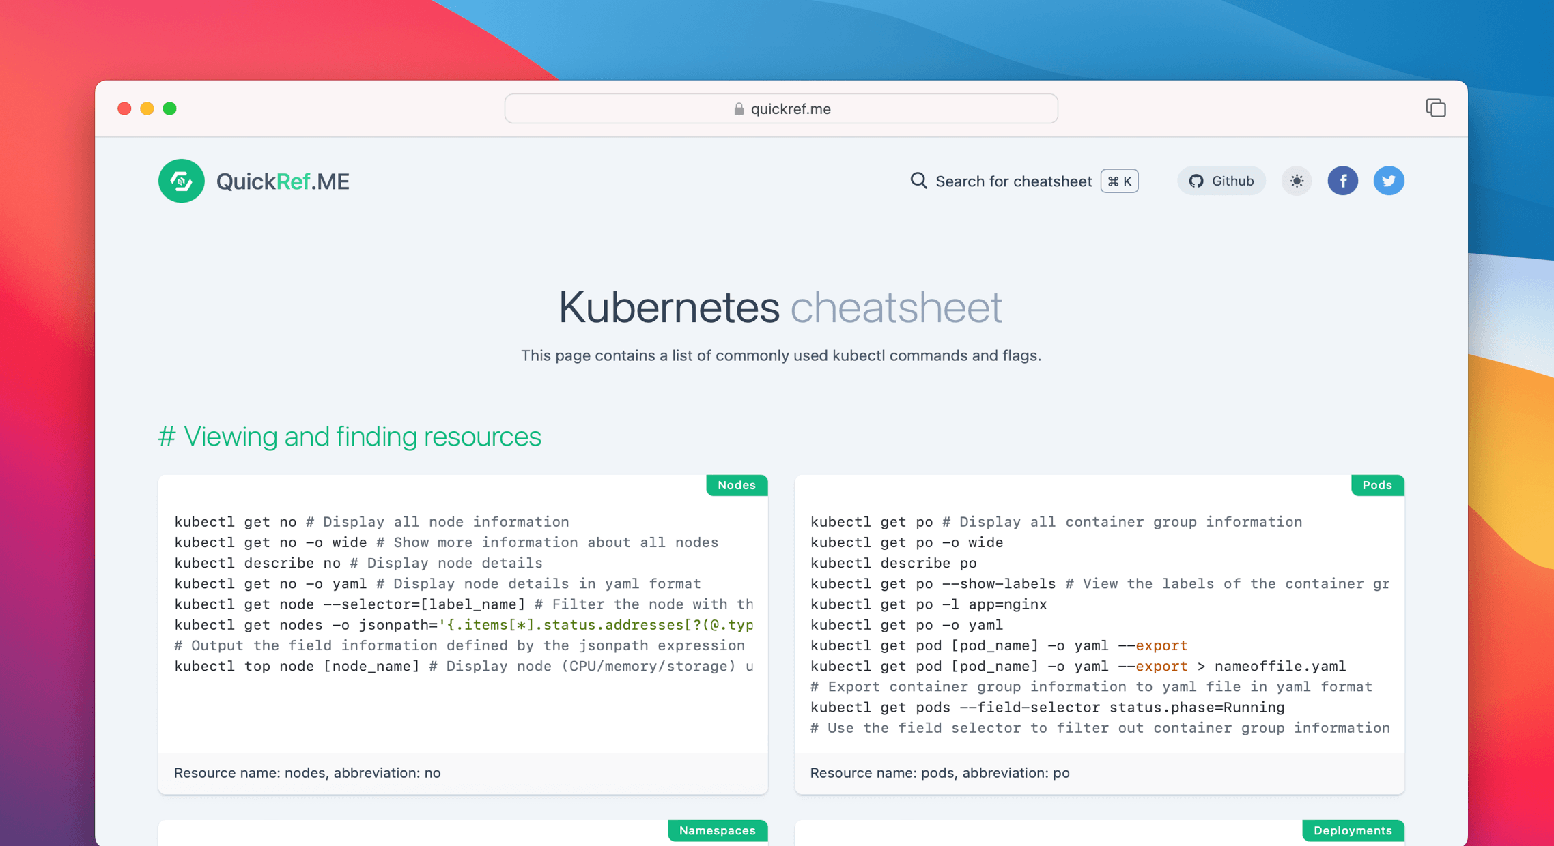
Task: Select the Deployments section label
Action: pyautogui.click(x=1353, y=830)
